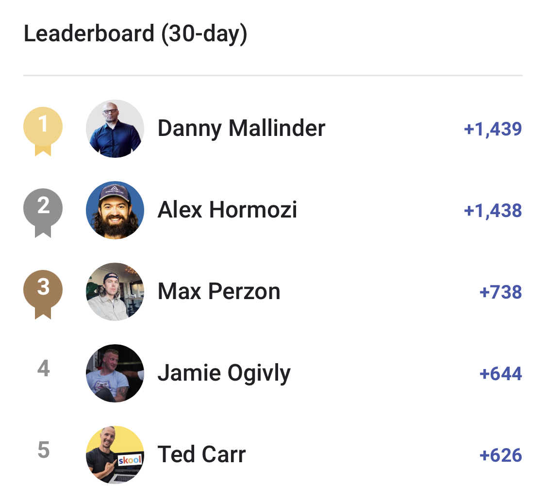
Task: Select the Jamie Ogivly name link
Action: (224, 374)
